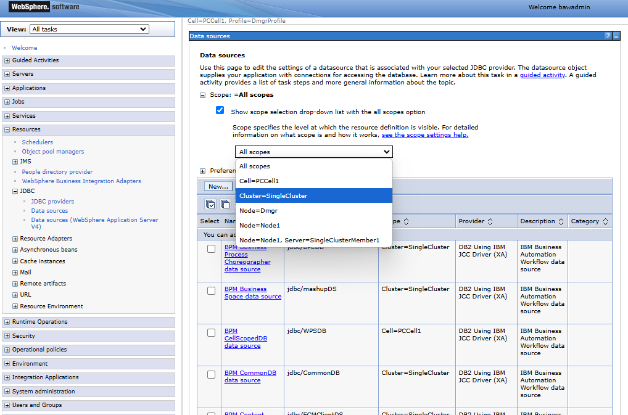Open the View All tasks dropdown
This screenshot has width=628, height=415.
click(89, 29)
